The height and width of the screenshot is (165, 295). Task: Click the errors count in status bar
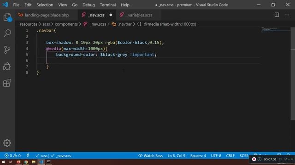[x=8, y=156]
